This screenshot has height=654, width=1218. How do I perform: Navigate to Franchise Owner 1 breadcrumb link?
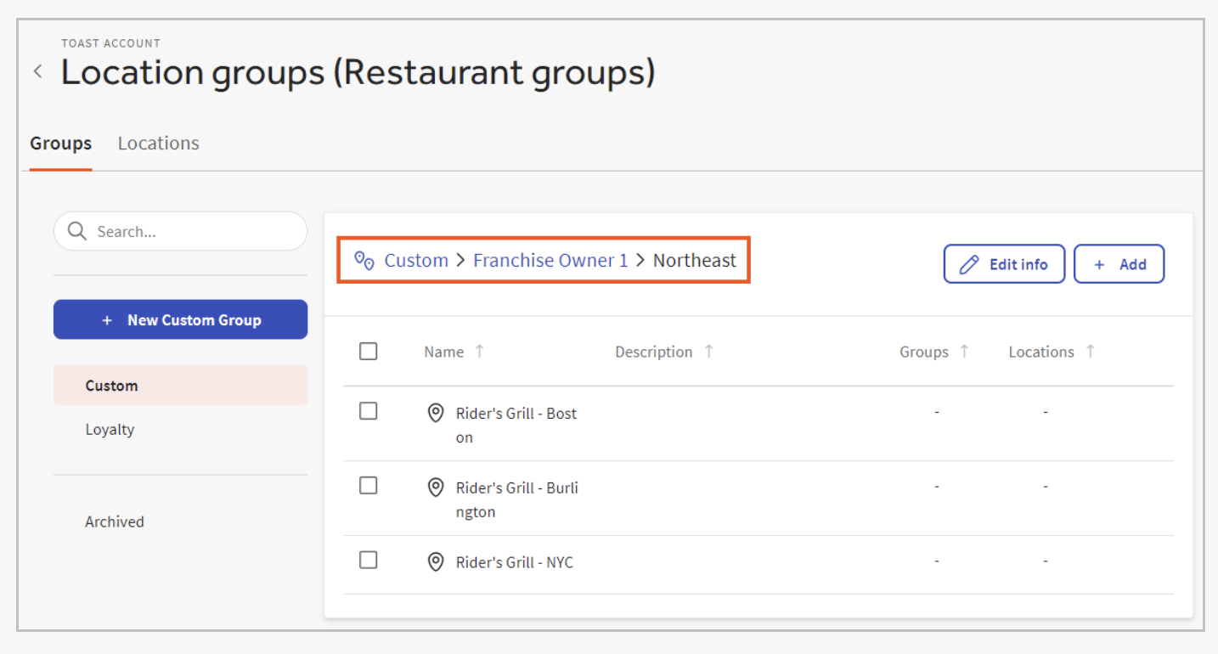[x=550, y=261]
